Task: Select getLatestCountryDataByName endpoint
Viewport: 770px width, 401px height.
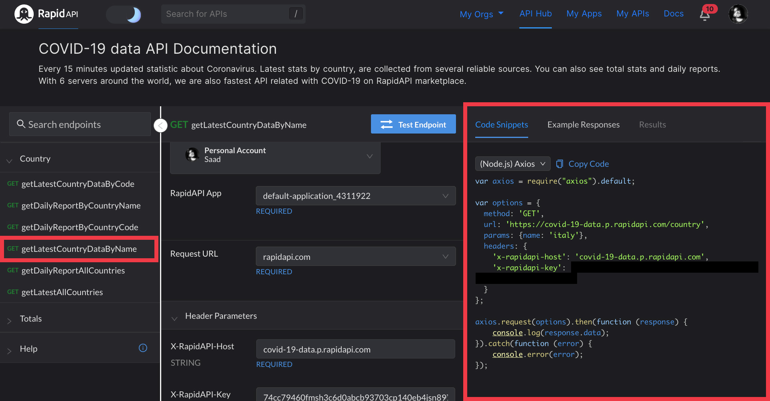Action: click(x=79, y=249)
